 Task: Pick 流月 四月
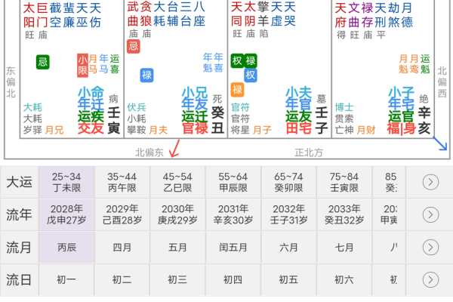pyautogui.click(x=122, y=248)
